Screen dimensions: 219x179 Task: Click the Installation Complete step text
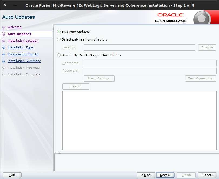click(x=24, y=74)
